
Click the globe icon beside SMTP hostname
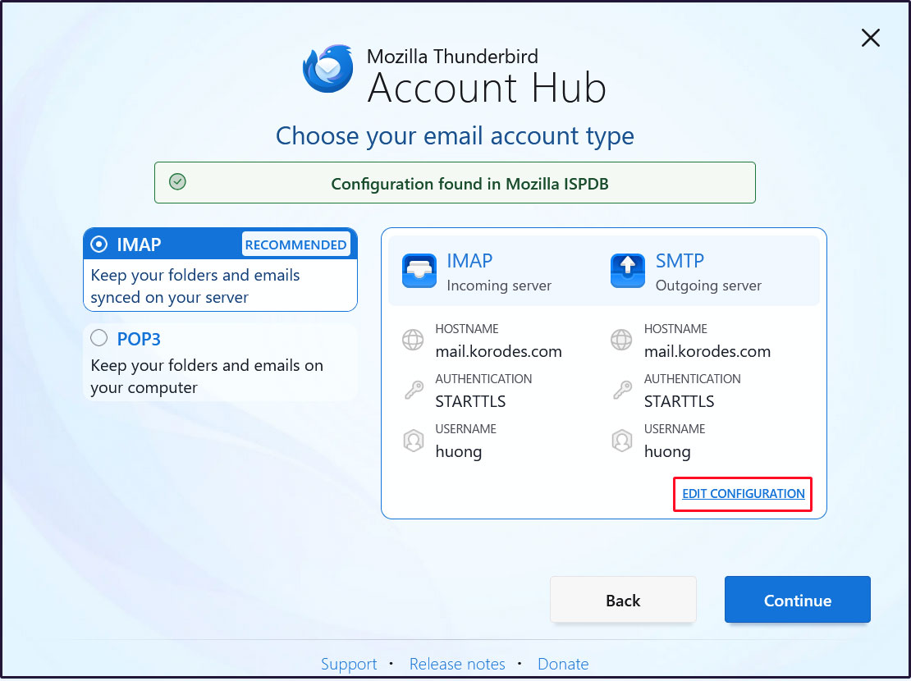tap(621, 340)
